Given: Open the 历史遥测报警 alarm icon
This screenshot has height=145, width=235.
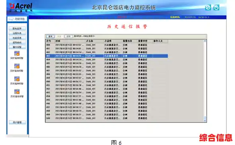Looking at the screenshot, I should 17,79.
